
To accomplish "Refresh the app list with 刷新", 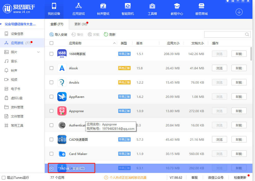I will [110, 34].
